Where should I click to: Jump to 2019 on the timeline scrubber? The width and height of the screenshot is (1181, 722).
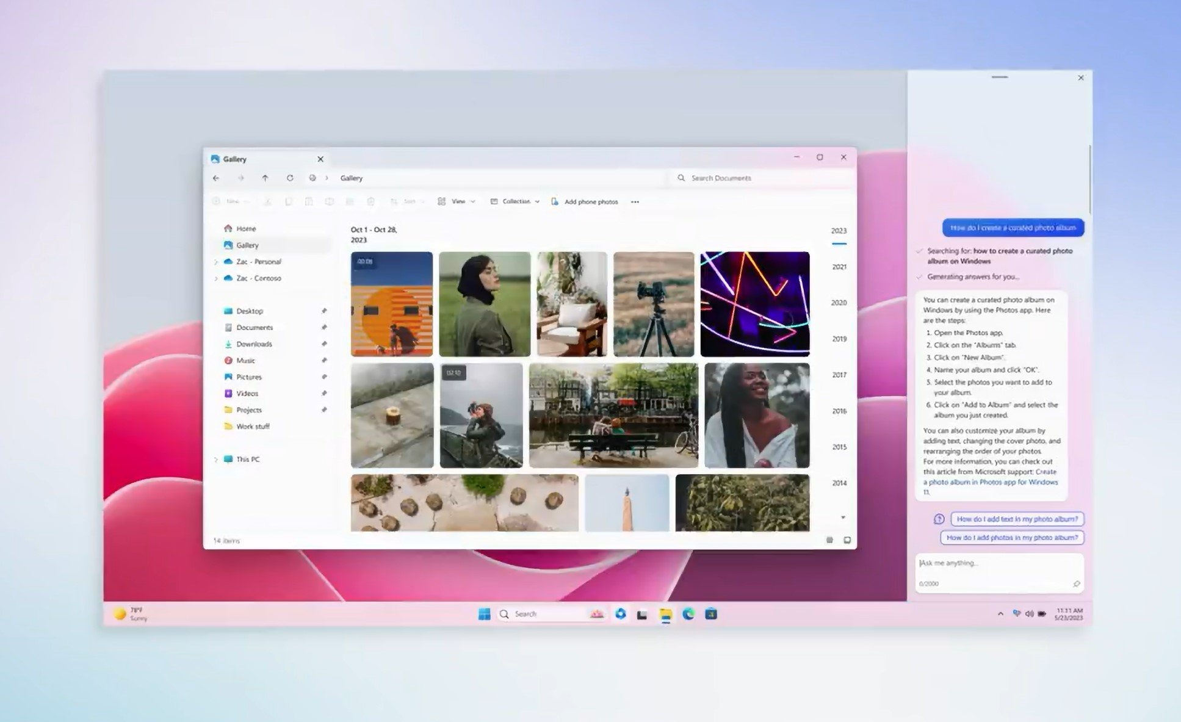point(839,339)
